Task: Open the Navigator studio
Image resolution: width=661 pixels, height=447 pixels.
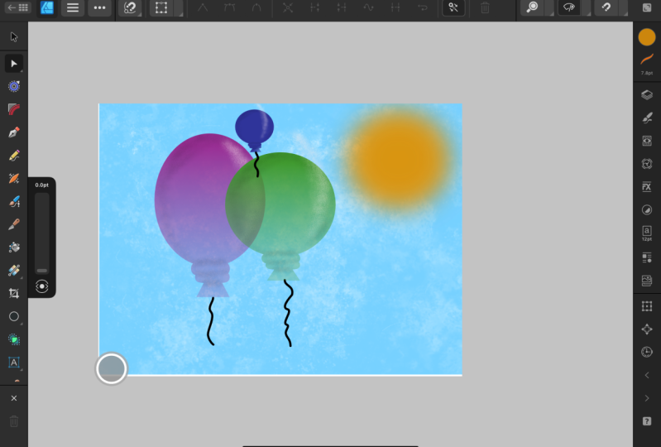Action: coord(647,329)
